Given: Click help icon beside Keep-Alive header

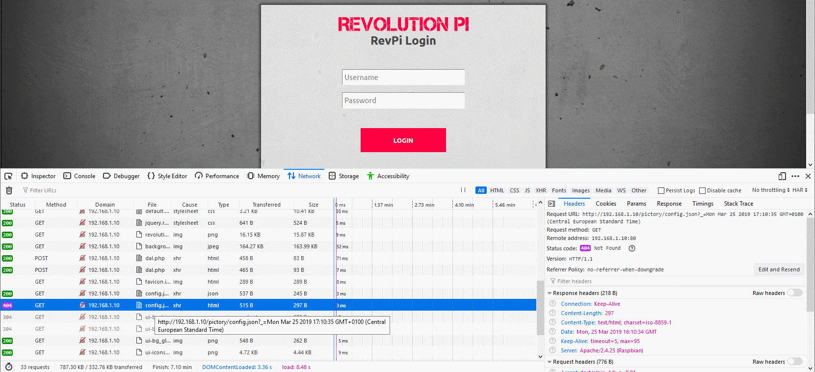Looking at the screenshot, I should [x=552, y=341].
